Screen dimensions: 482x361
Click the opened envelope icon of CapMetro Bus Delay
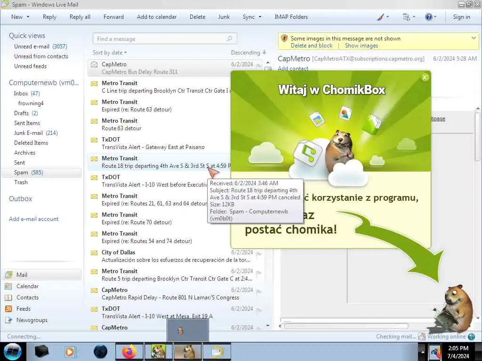point(94,64)
